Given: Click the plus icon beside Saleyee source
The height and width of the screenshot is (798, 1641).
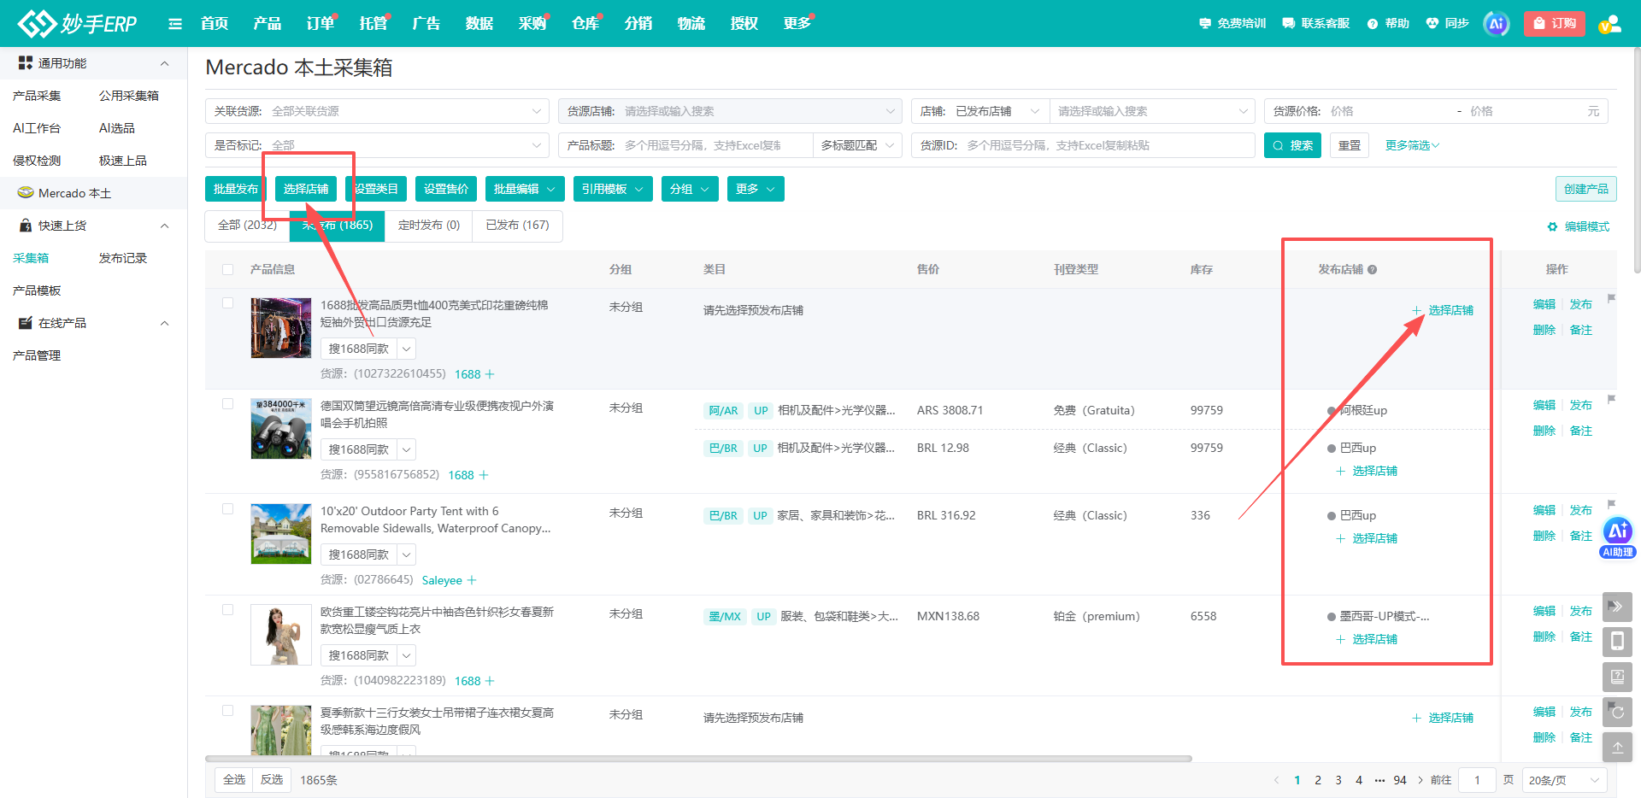Looking at the screenshot, I should click(472, 580).
